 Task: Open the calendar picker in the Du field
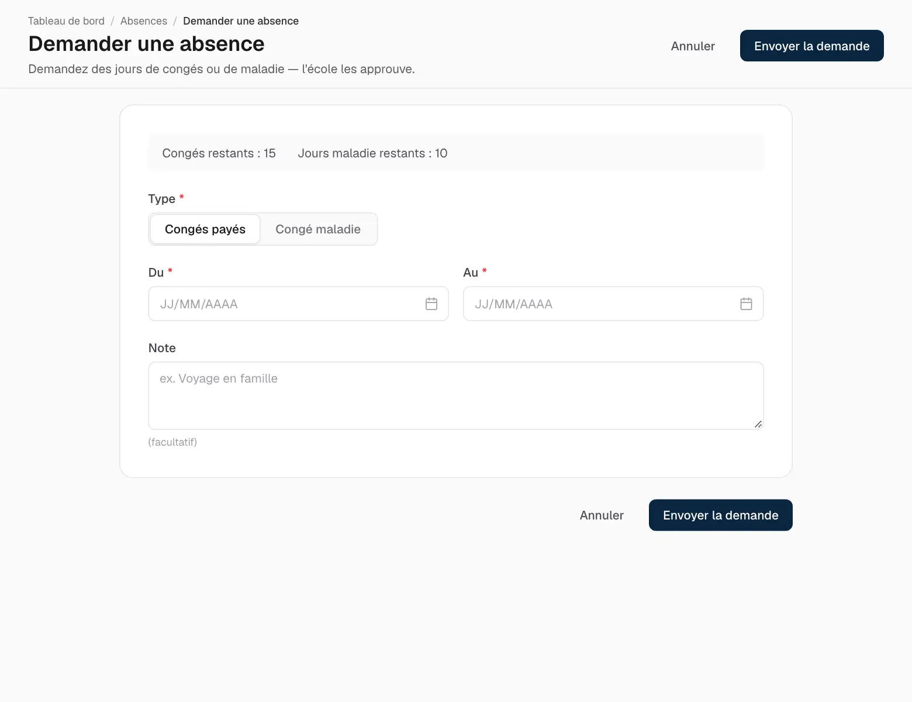click(431, 304)
